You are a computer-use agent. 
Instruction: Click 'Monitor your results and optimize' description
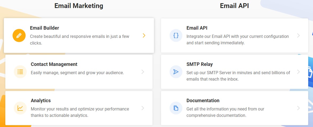[80, 112]
